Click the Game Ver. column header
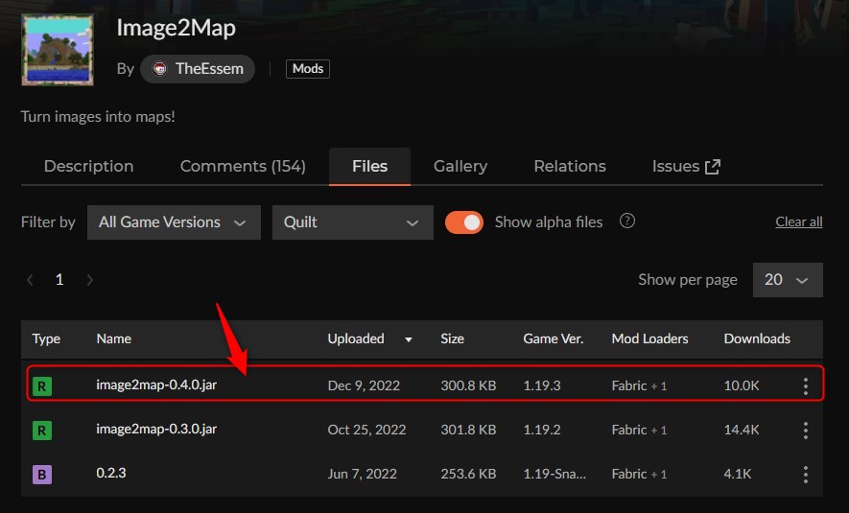849x513 pixels. pos(553,338)
